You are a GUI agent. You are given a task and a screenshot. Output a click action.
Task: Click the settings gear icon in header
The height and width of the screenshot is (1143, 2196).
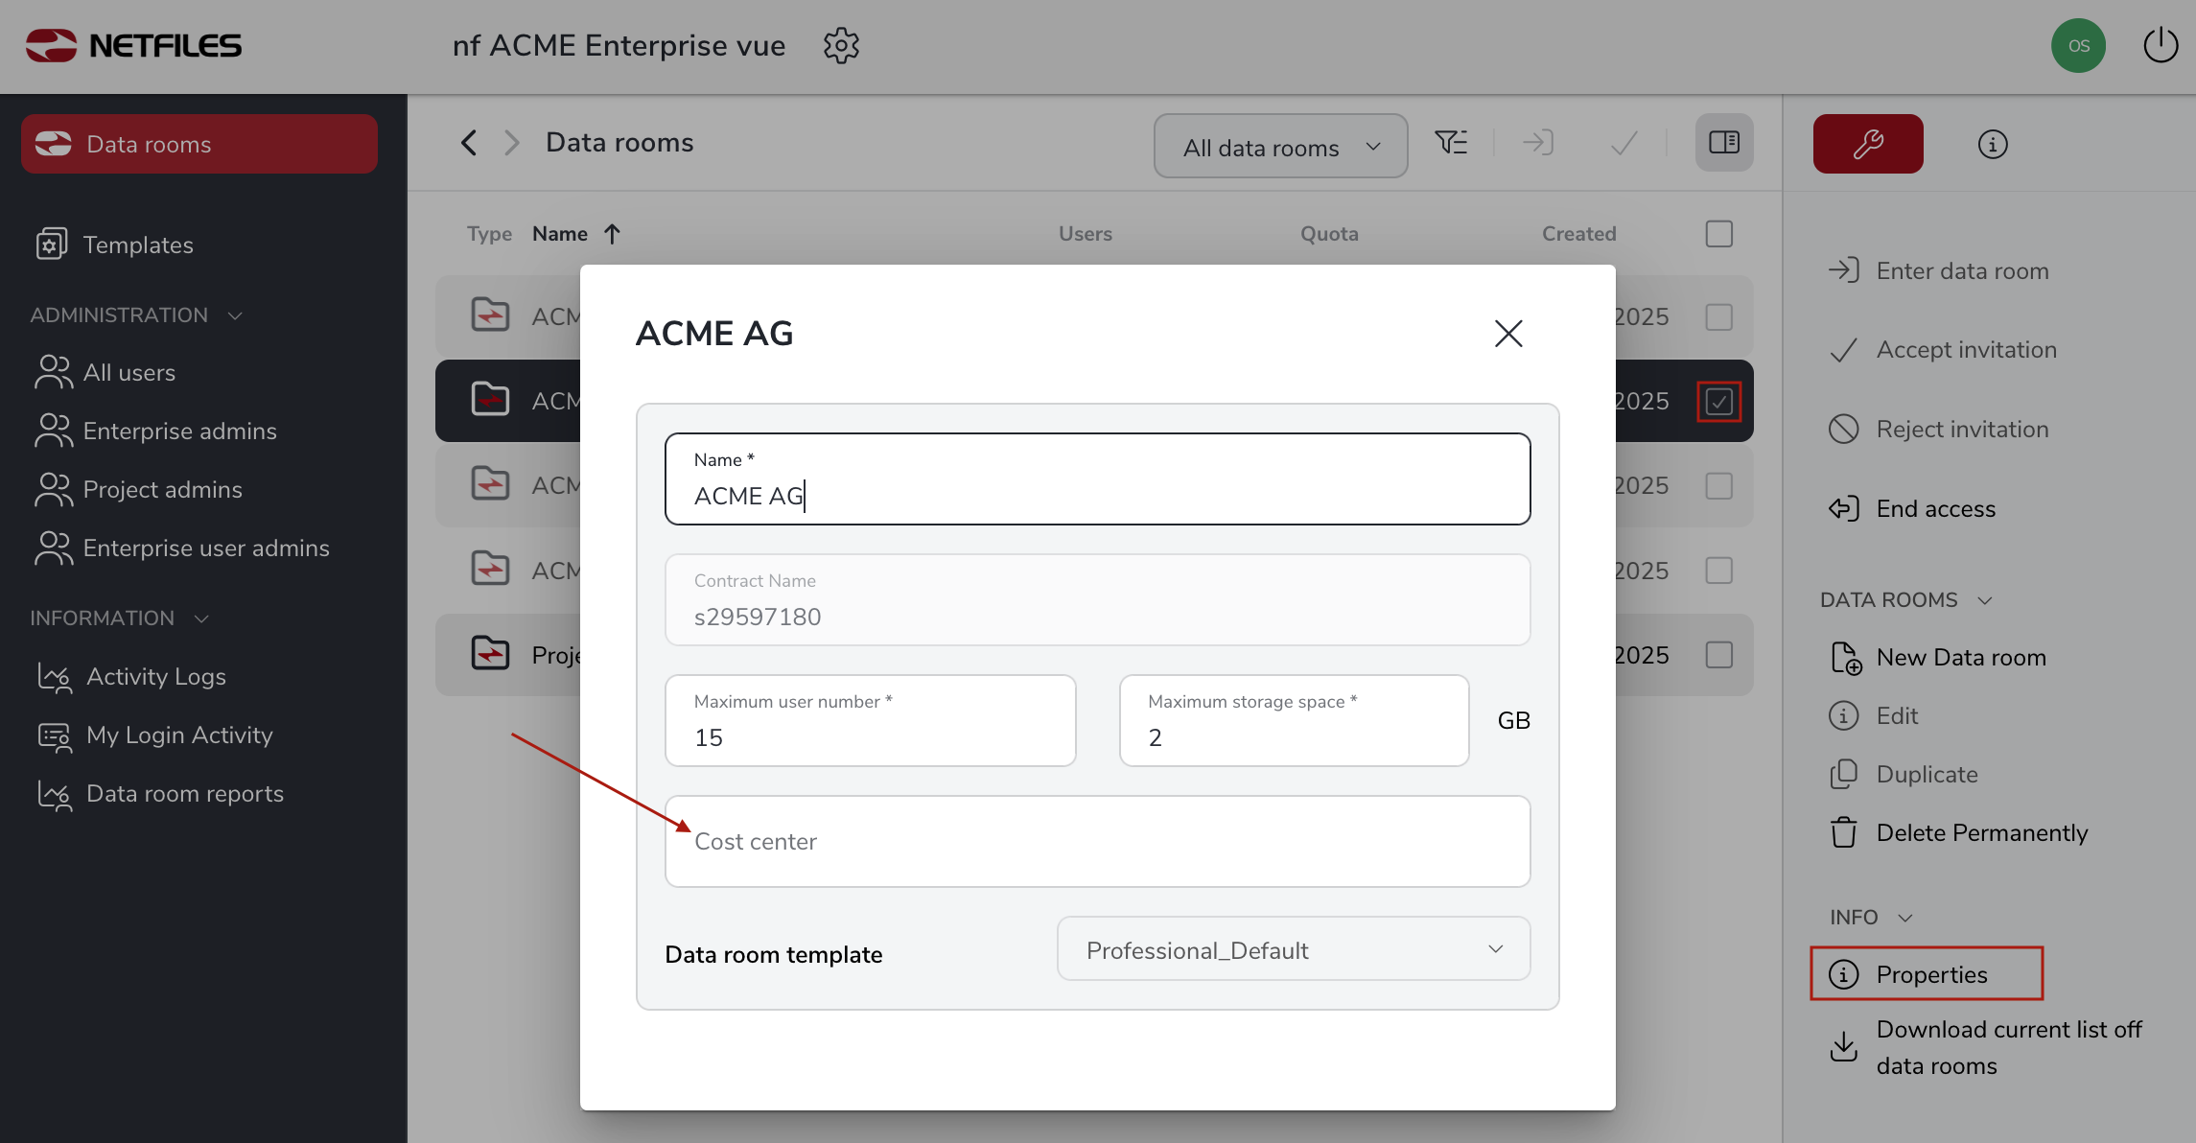point(841,46)
